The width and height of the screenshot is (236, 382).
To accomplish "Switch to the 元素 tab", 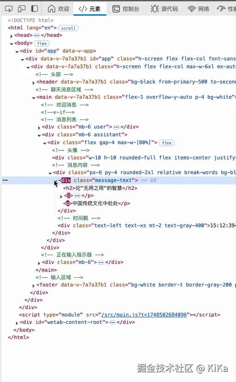I will (x=90, y=9).
